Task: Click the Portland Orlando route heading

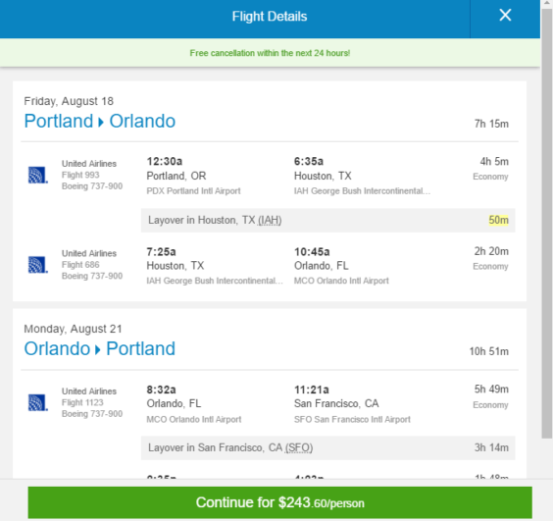Action: point(99,121)
